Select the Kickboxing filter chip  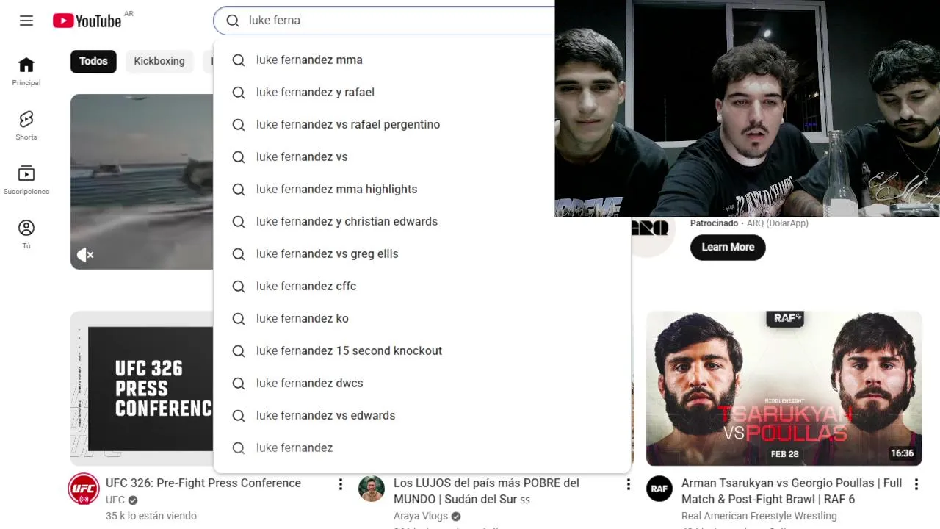click(159, 61)
